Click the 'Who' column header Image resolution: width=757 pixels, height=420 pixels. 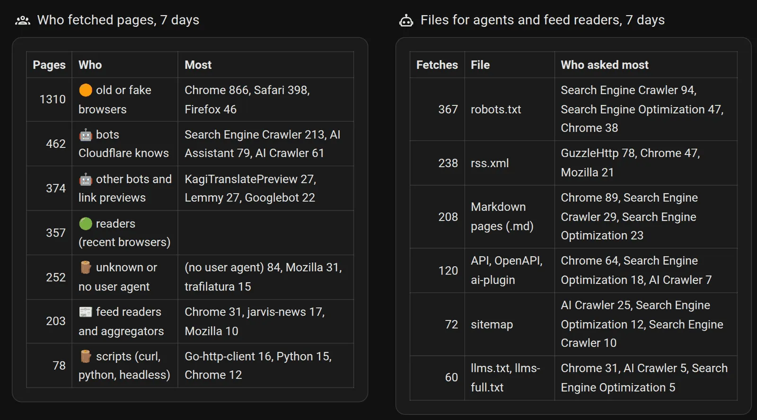(x=125, y=65)
